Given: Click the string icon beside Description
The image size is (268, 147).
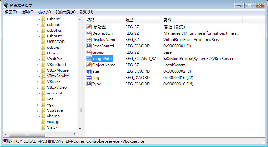Looking at the screenshot, I should [x=89, y=33].
